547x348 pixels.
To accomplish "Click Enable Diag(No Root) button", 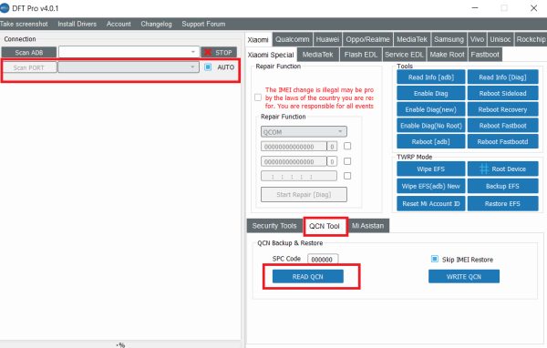I will point(431,126).
